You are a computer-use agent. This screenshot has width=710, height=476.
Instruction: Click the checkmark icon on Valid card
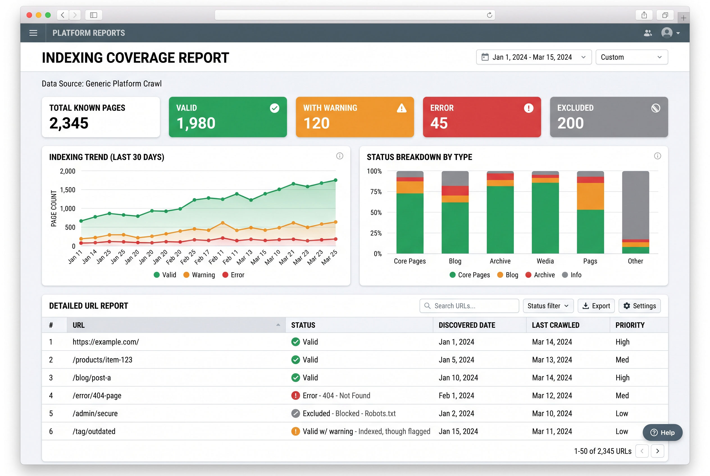(274, 108)
